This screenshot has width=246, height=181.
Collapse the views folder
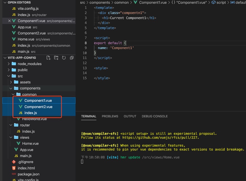tap(24, 137)
